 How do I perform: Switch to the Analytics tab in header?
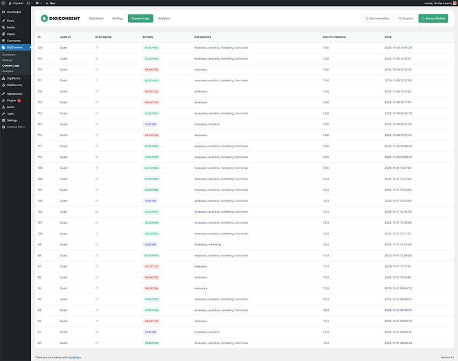pyautogui.click(x=164, y=18)
